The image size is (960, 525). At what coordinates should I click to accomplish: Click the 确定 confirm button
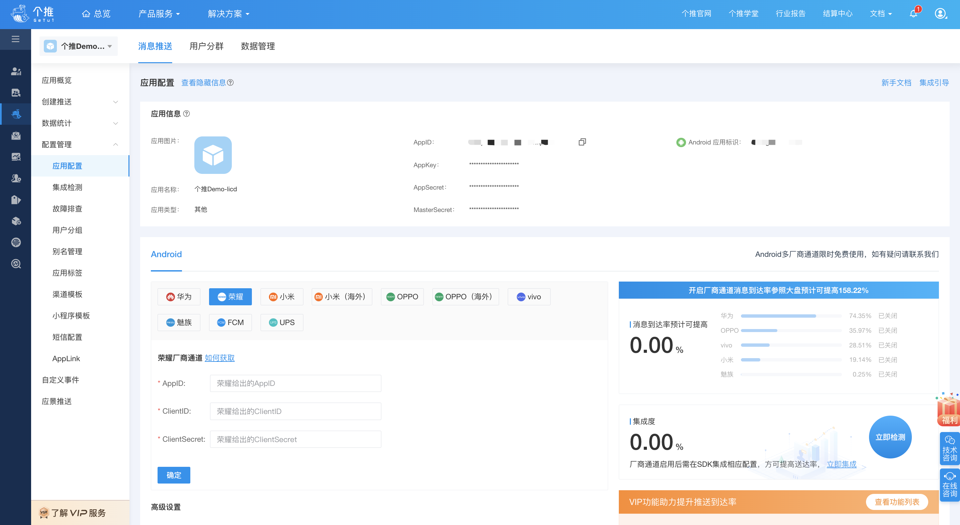(x=174, y=475)
